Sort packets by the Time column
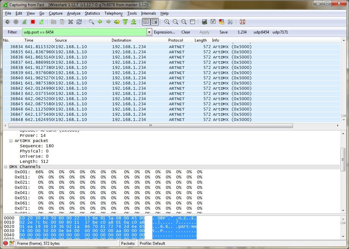Viewport: 349px width, 249px height. (x=39, y=40)
